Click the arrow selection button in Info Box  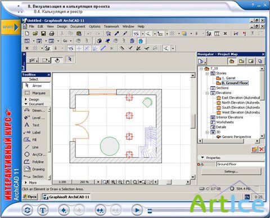point(70,59)
